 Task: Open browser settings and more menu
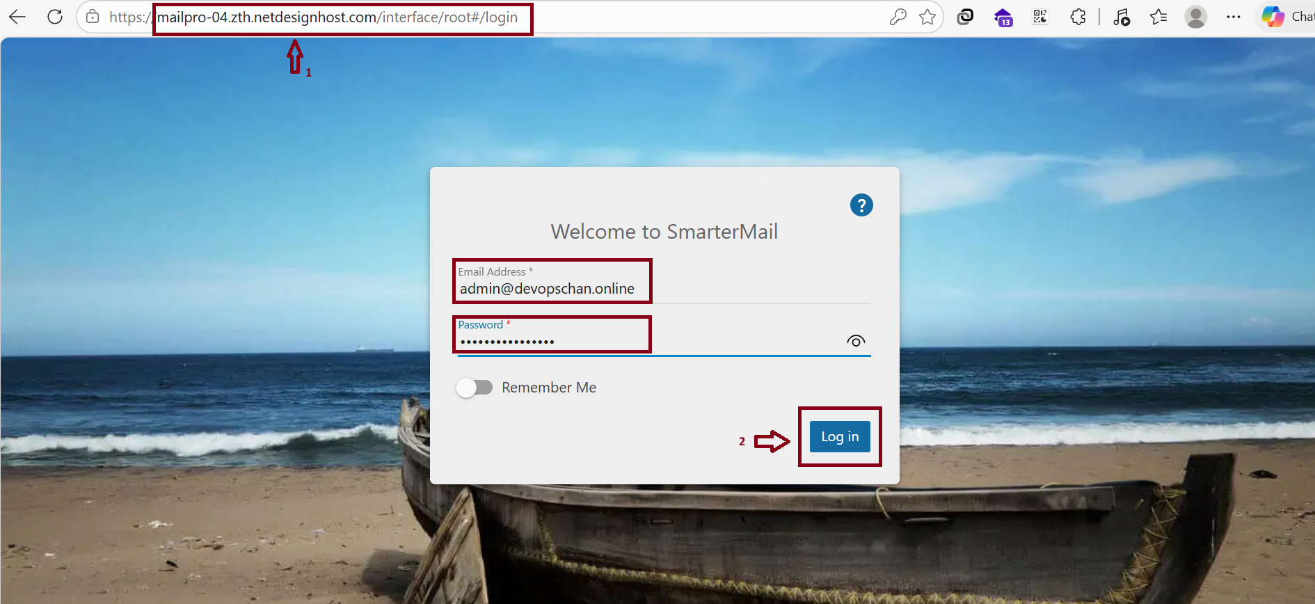(1234, 17)
